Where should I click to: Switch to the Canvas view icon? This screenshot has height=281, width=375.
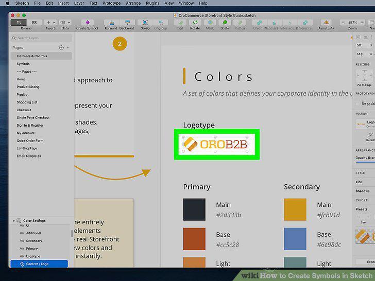(19, 23)
